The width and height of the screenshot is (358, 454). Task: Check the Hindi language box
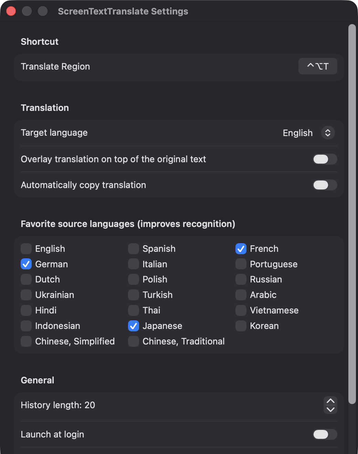26,310
